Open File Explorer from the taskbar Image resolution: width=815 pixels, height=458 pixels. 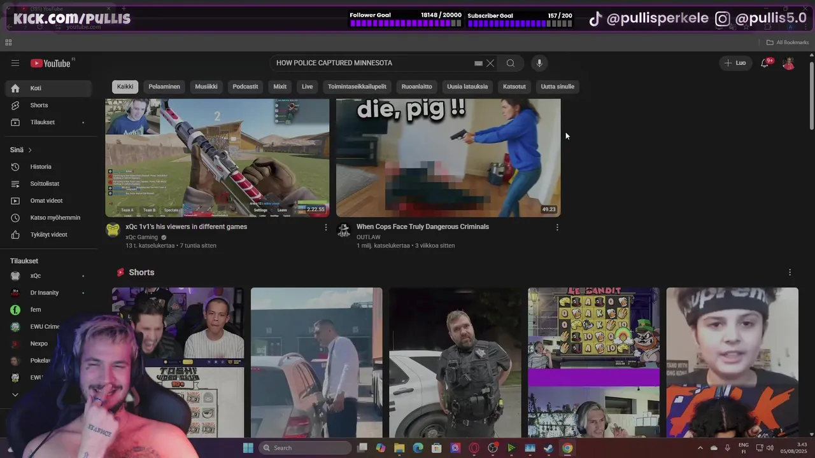399,448
